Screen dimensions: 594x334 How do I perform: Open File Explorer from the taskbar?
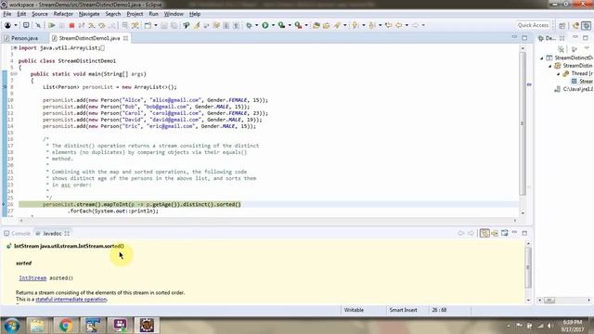tap(37, 326)
